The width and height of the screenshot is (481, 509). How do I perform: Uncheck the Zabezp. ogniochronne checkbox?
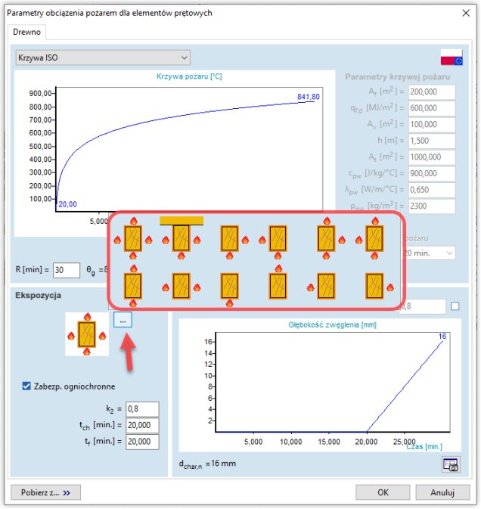[x=28, y=386]
